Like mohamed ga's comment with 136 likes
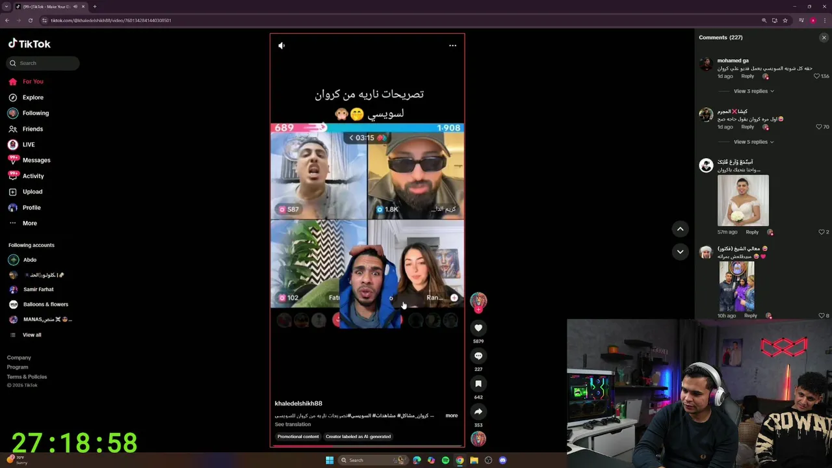This screenshot has height=468, width=832. tap(817, 76)
